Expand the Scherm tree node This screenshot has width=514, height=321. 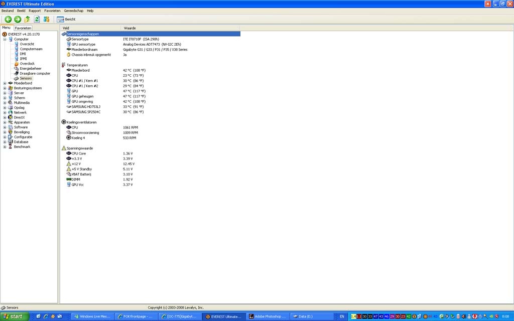point(5,98)
